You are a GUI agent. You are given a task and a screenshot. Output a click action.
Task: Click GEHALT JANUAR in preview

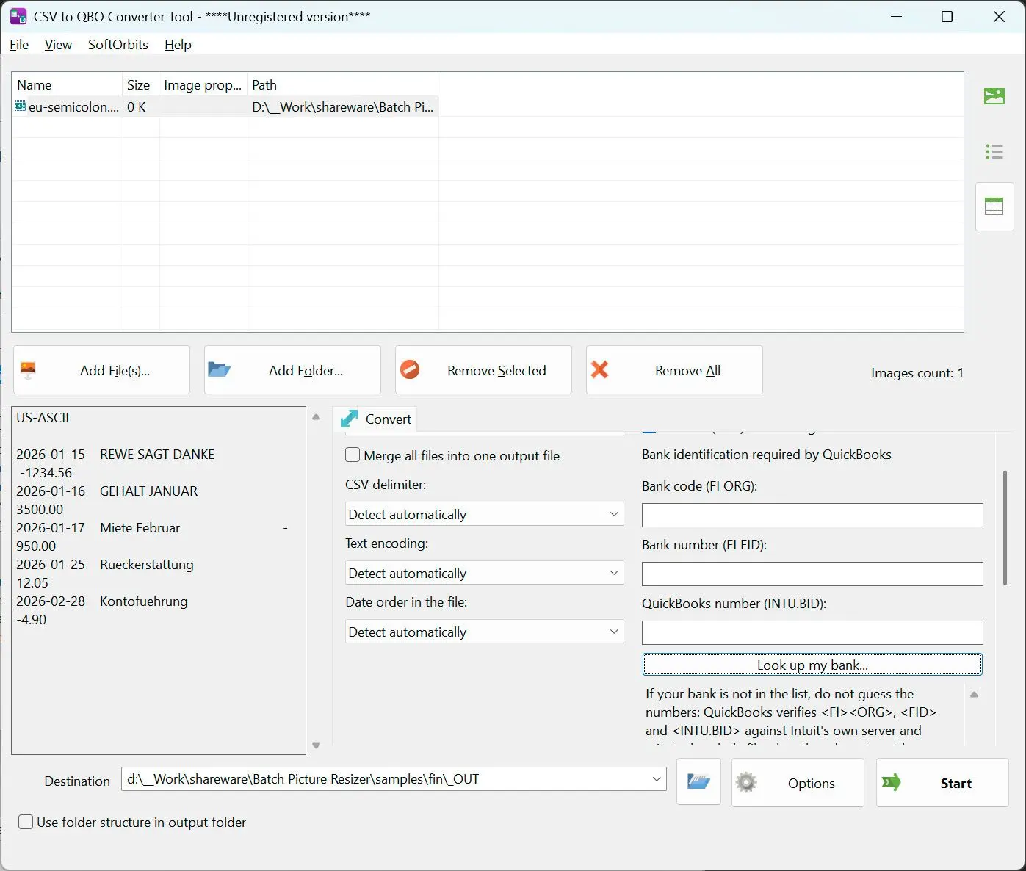click(148, 491)
